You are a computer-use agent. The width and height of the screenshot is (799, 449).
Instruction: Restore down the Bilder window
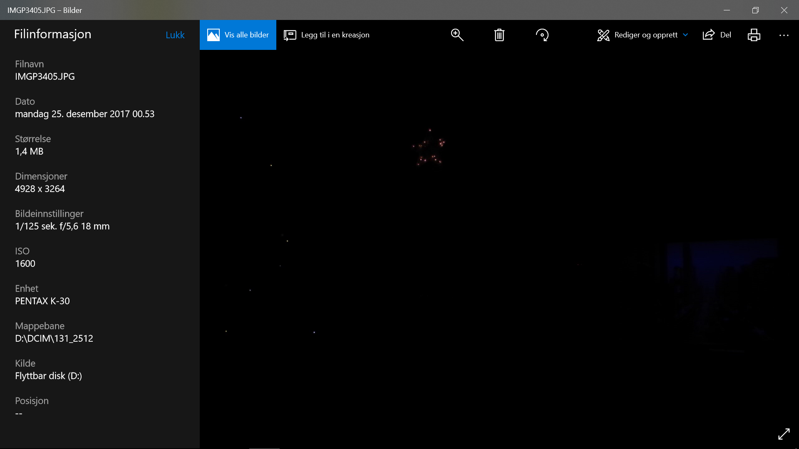tap(755, 10)
